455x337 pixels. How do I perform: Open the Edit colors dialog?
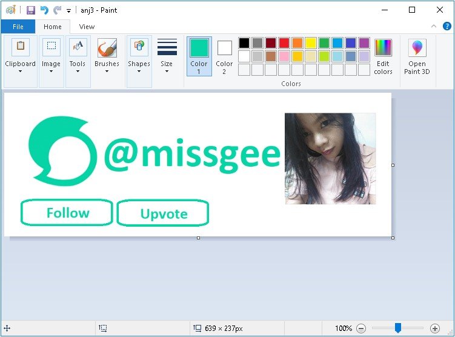pyautogui.click(x=383, y=56)
